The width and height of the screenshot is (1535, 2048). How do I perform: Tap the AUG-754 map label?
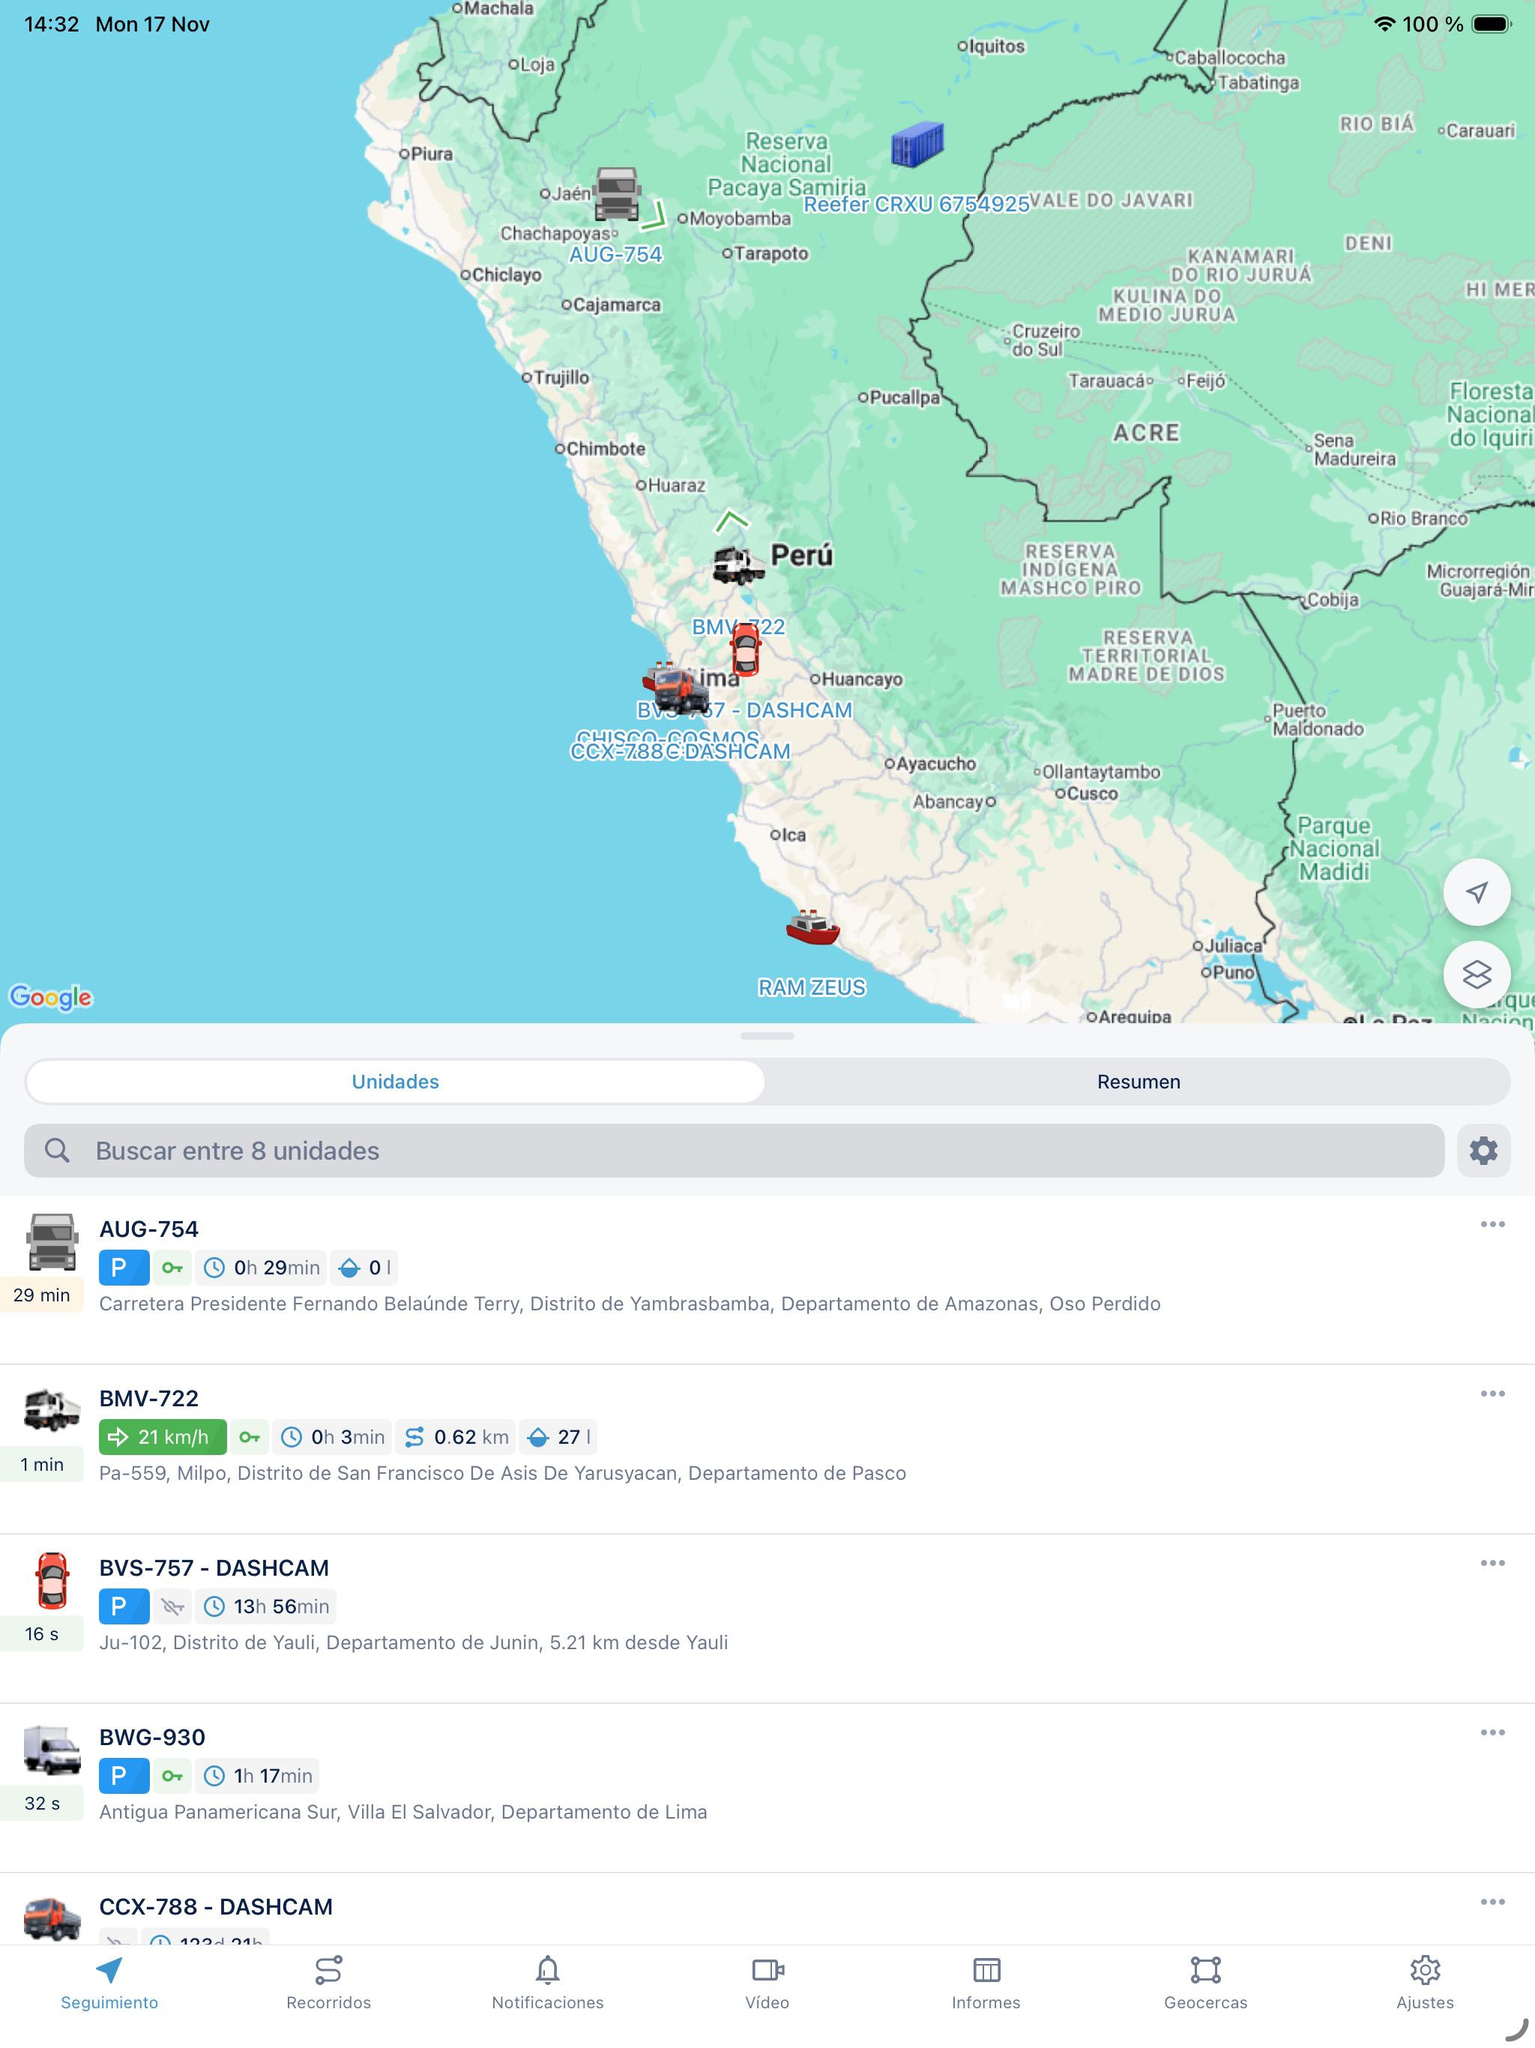[x=615, y=255]
